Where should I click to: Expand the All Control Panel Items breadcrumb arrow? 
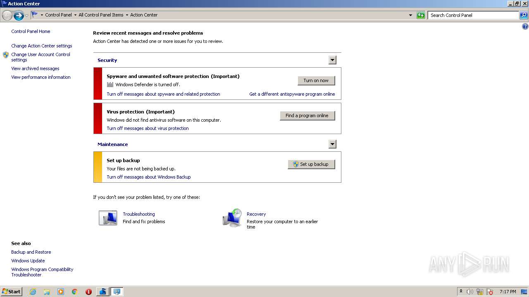127,15
